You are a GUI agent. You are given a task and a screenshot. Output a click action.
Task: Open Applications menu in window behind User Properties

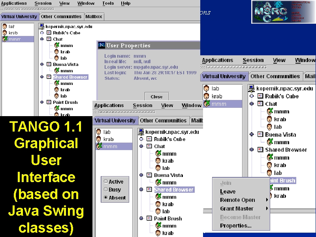(14, 3)
